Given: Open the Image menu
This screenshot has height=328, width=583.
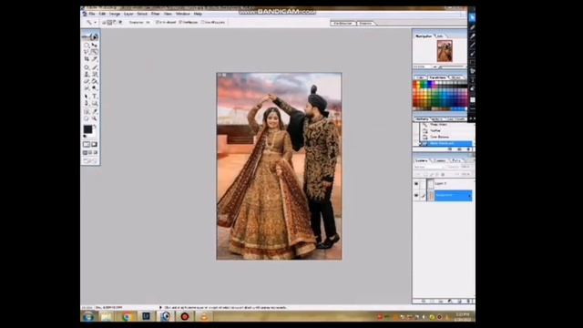Looking at the screenshot, I should pyautogui.click(x=115, y=14).
